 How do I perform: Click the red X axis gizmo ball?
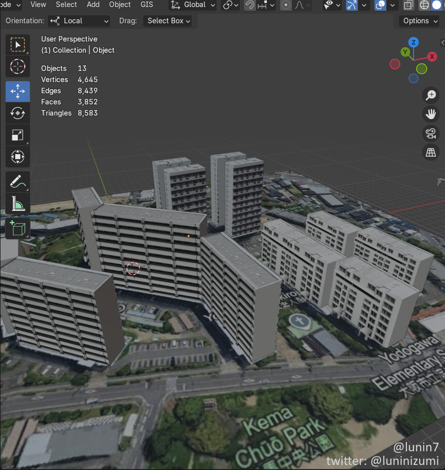tap(432, 56)
